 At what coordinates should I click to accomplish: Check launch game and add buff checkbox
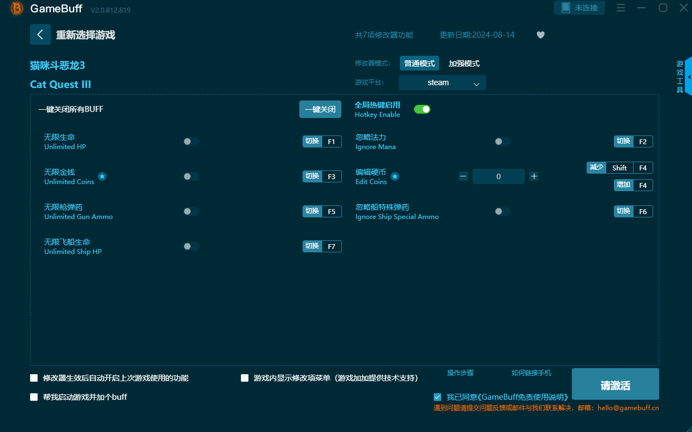click(34, 397)
